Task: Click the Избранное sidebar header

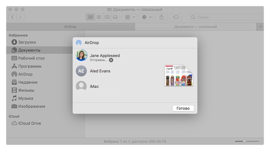Action: coord(18,35)
